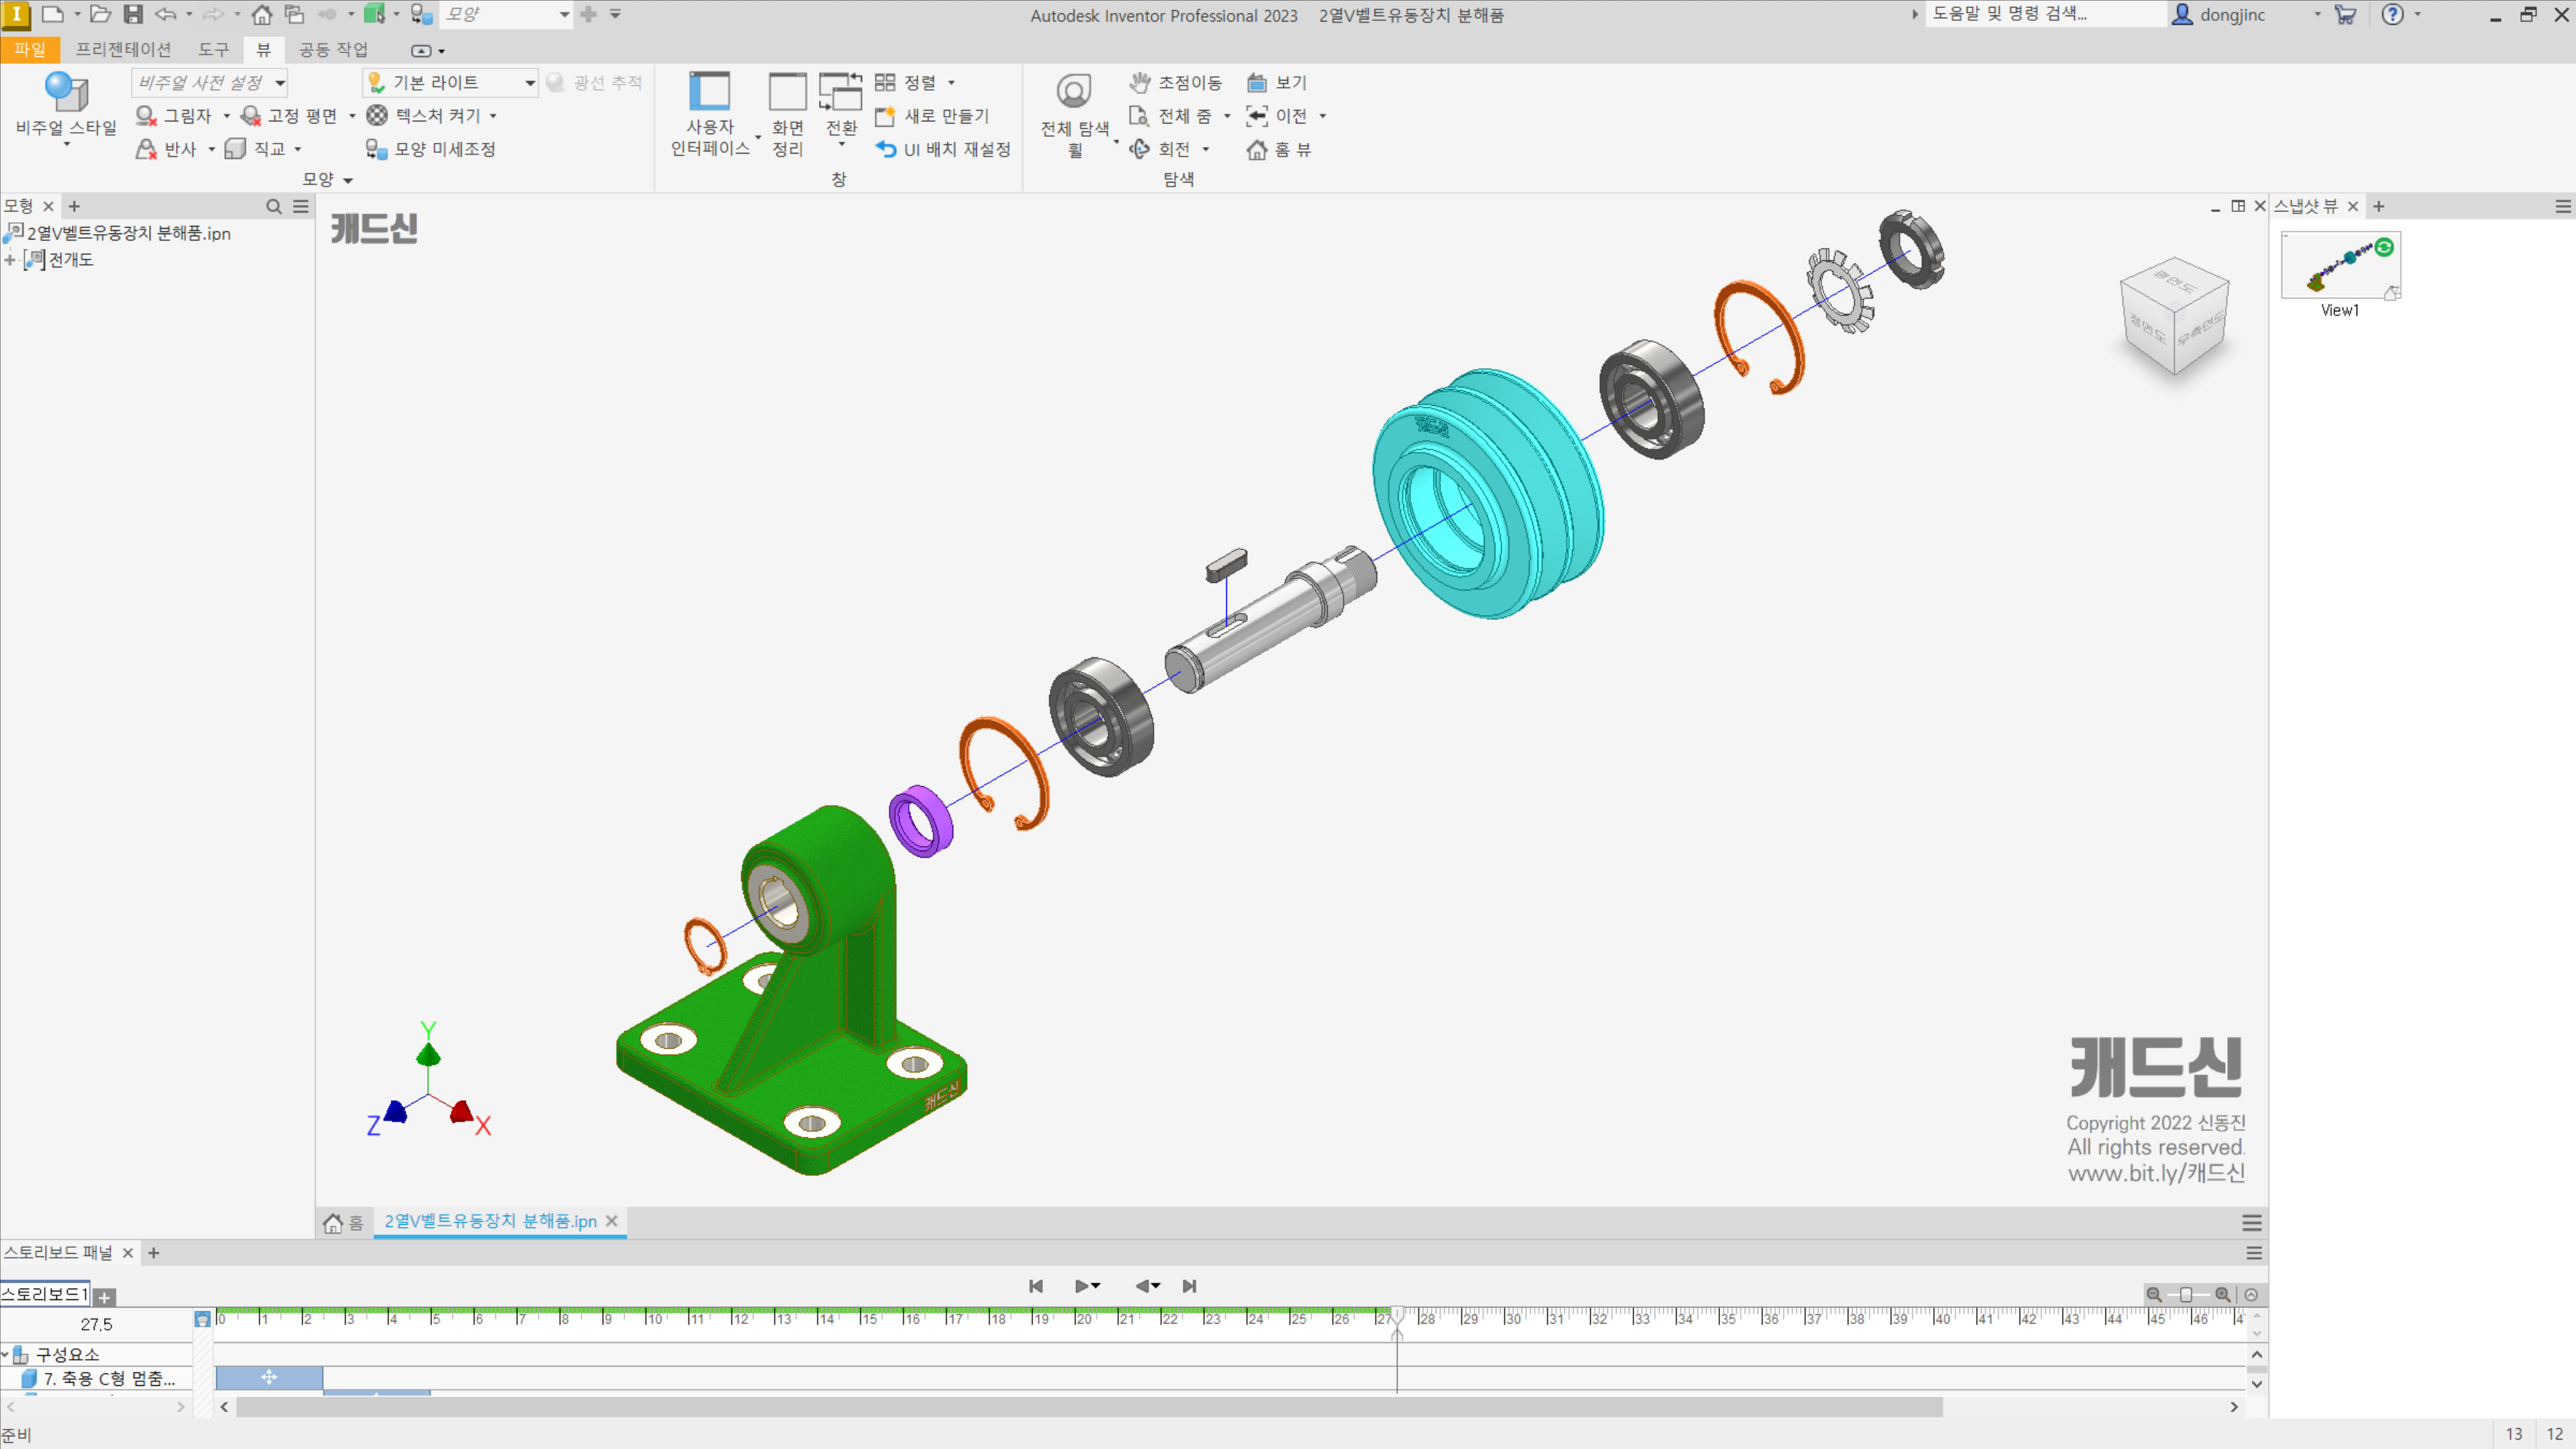Click Clean Screen (화면 정리) icon
Screen dimensions: 2576x1449
click(788, 92)
